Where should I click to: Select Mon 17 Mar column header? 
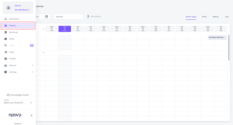click(x=117, y=29)
